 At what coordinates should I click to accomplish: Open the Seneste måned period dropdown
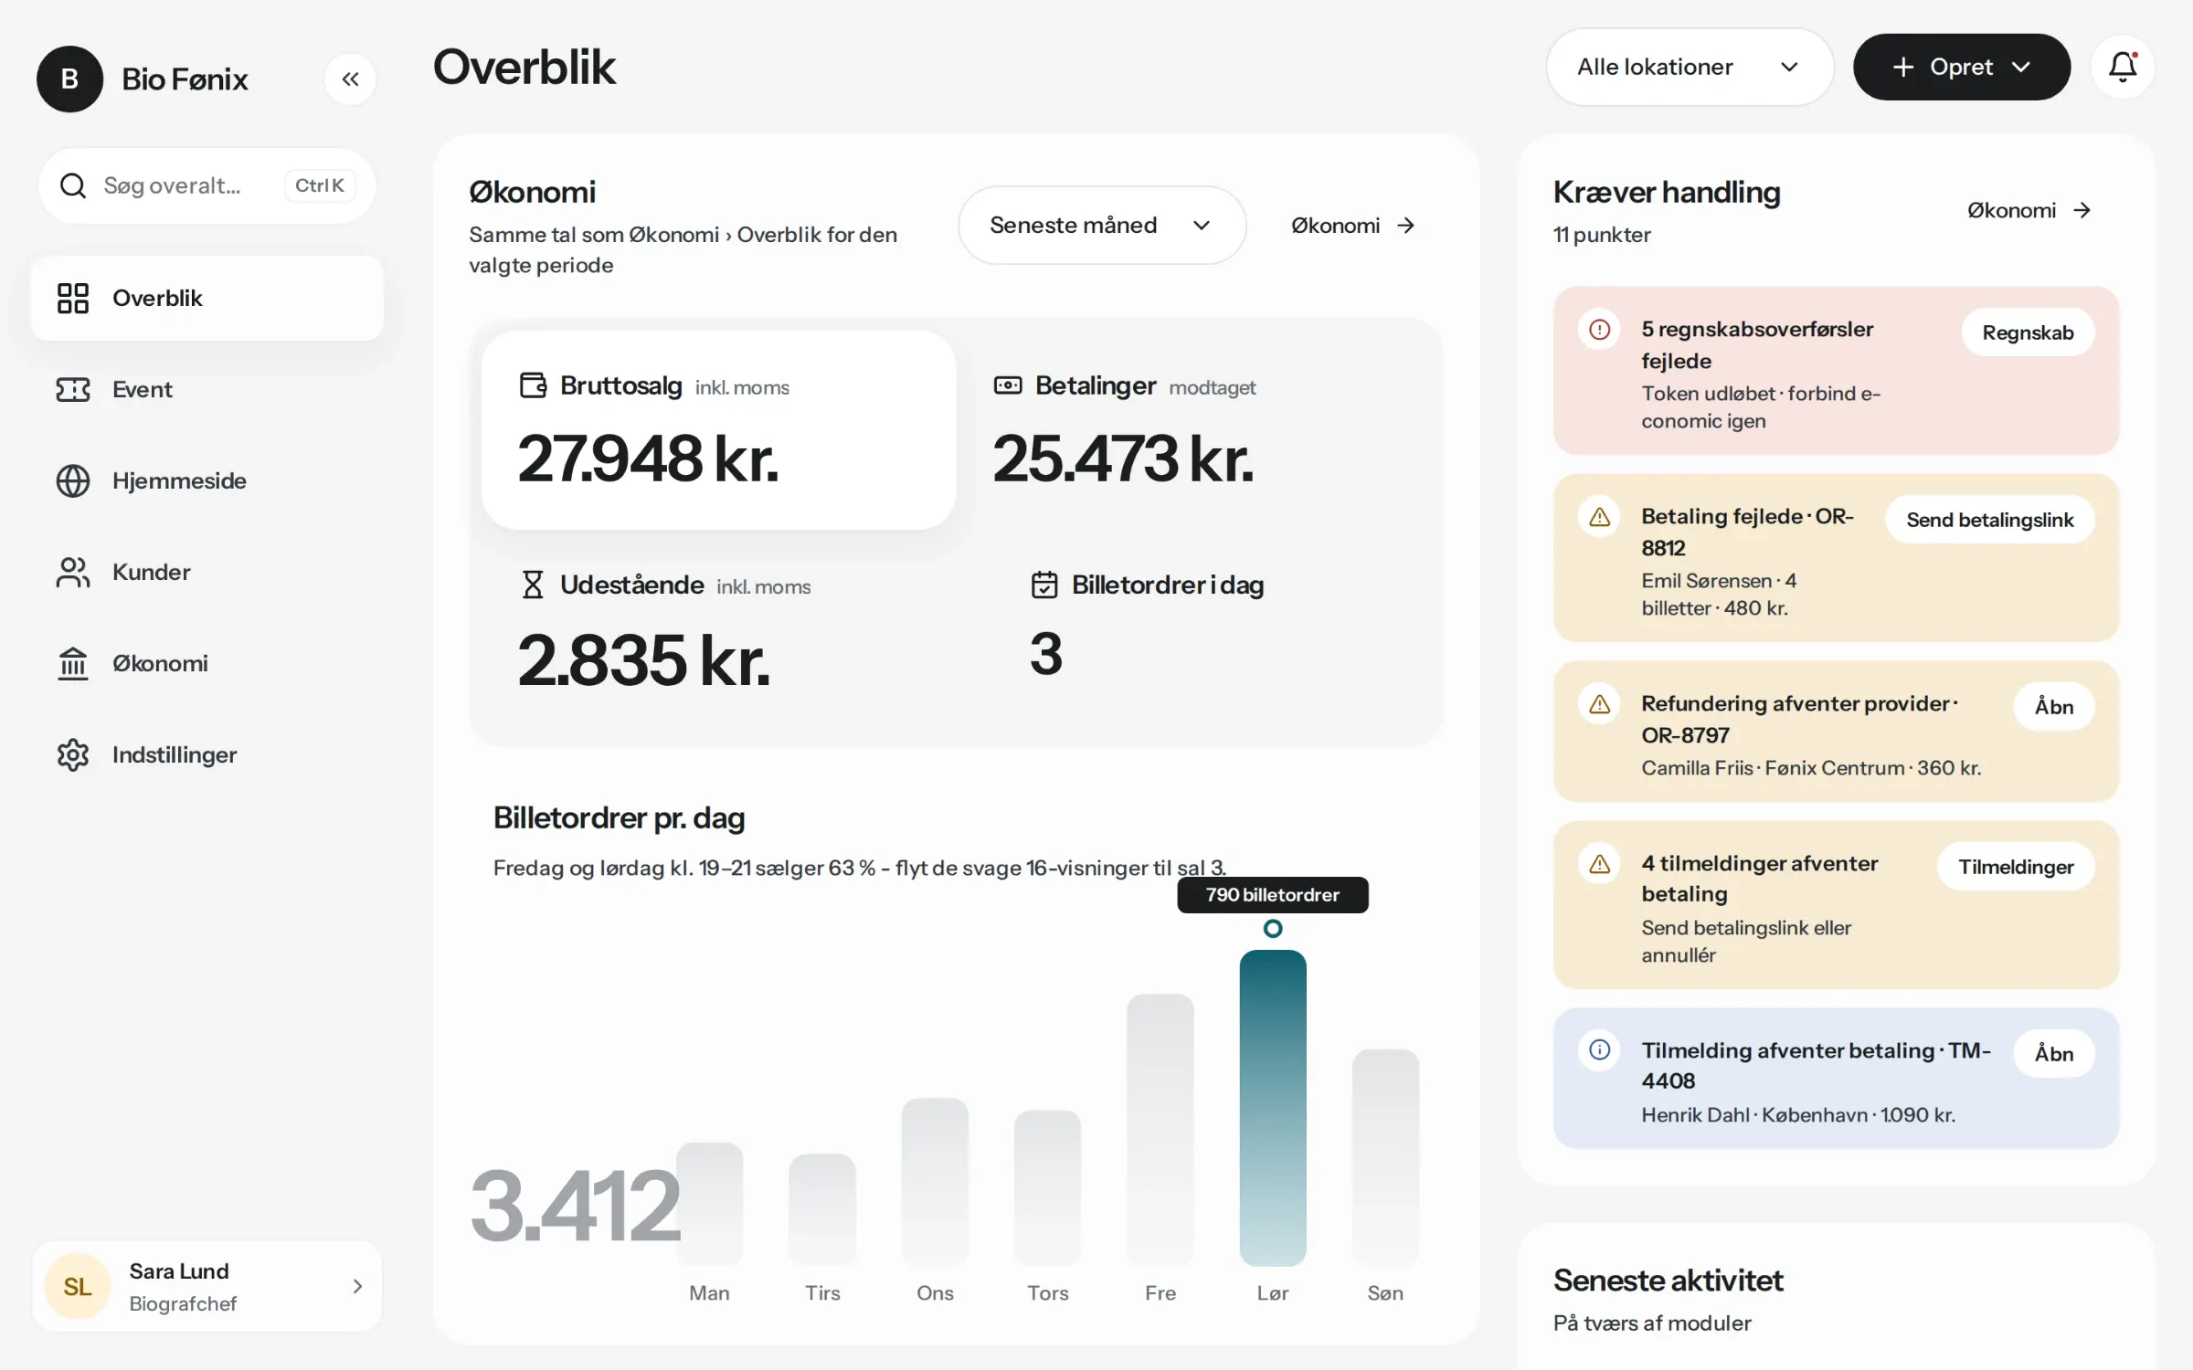pyautogui.click(x=1102, y=226)
